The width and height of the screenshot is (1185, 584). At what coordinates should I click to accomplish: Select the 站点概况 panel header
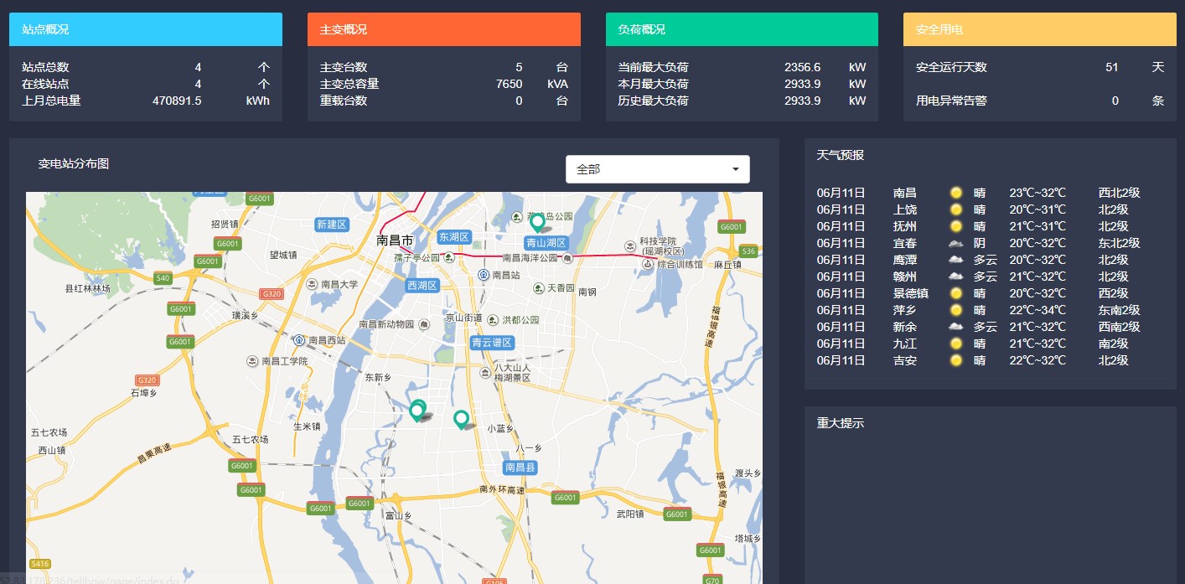[146, 29]
